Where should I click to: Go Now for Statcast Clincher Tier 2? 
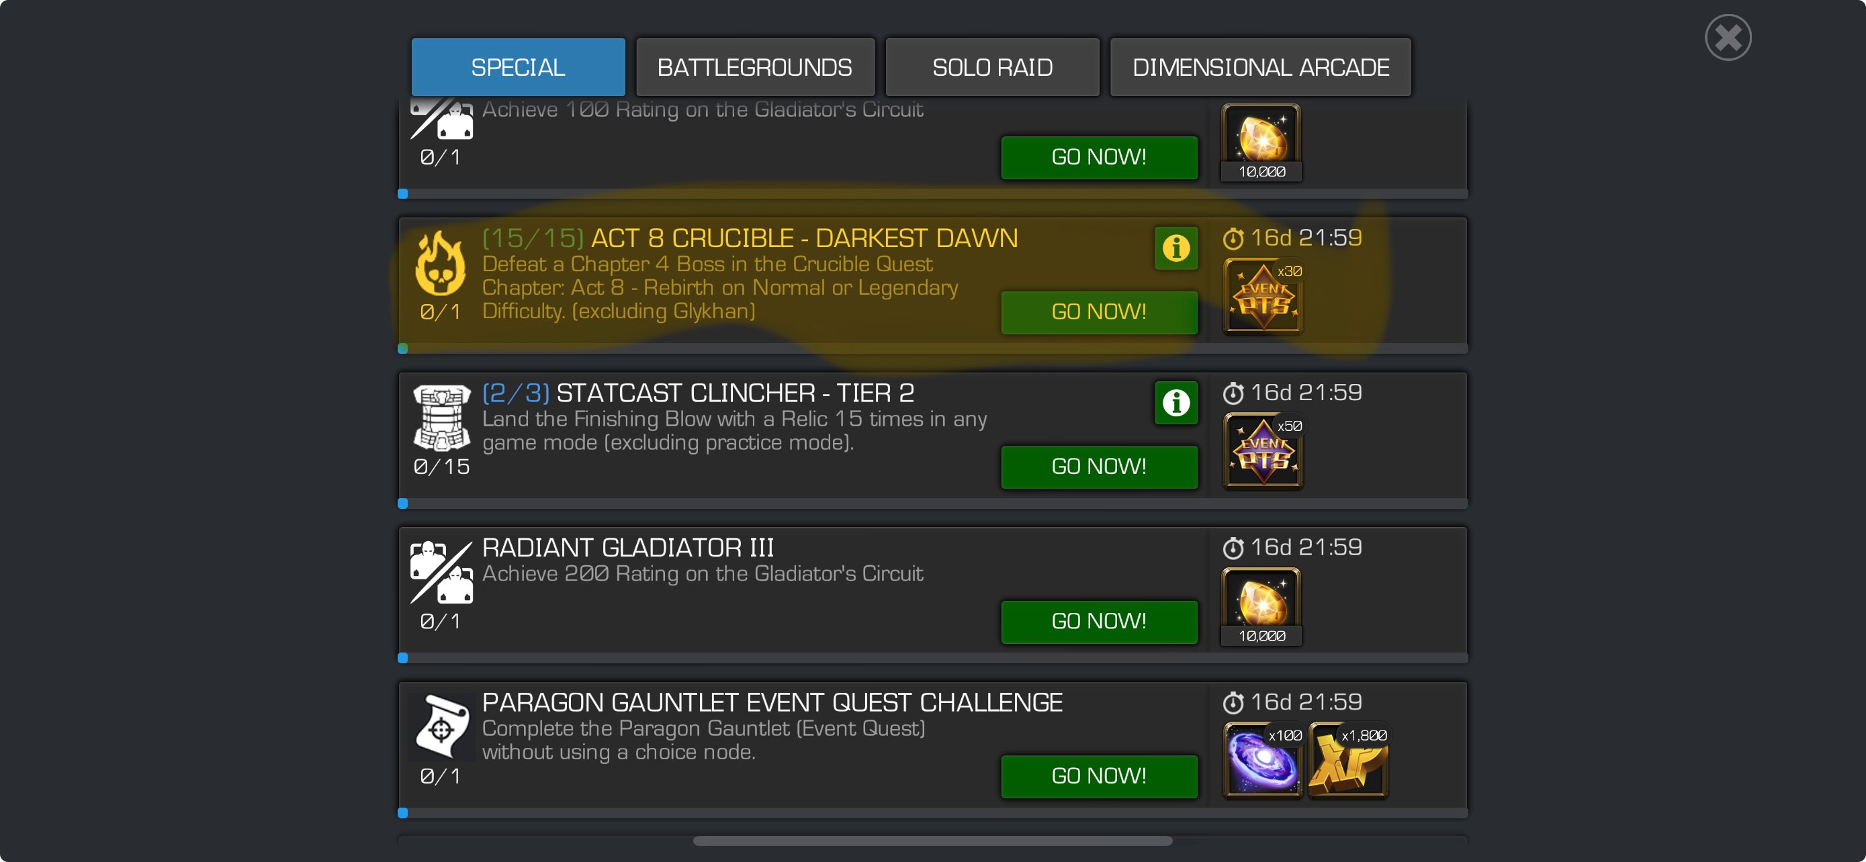tap(1099, 467)
